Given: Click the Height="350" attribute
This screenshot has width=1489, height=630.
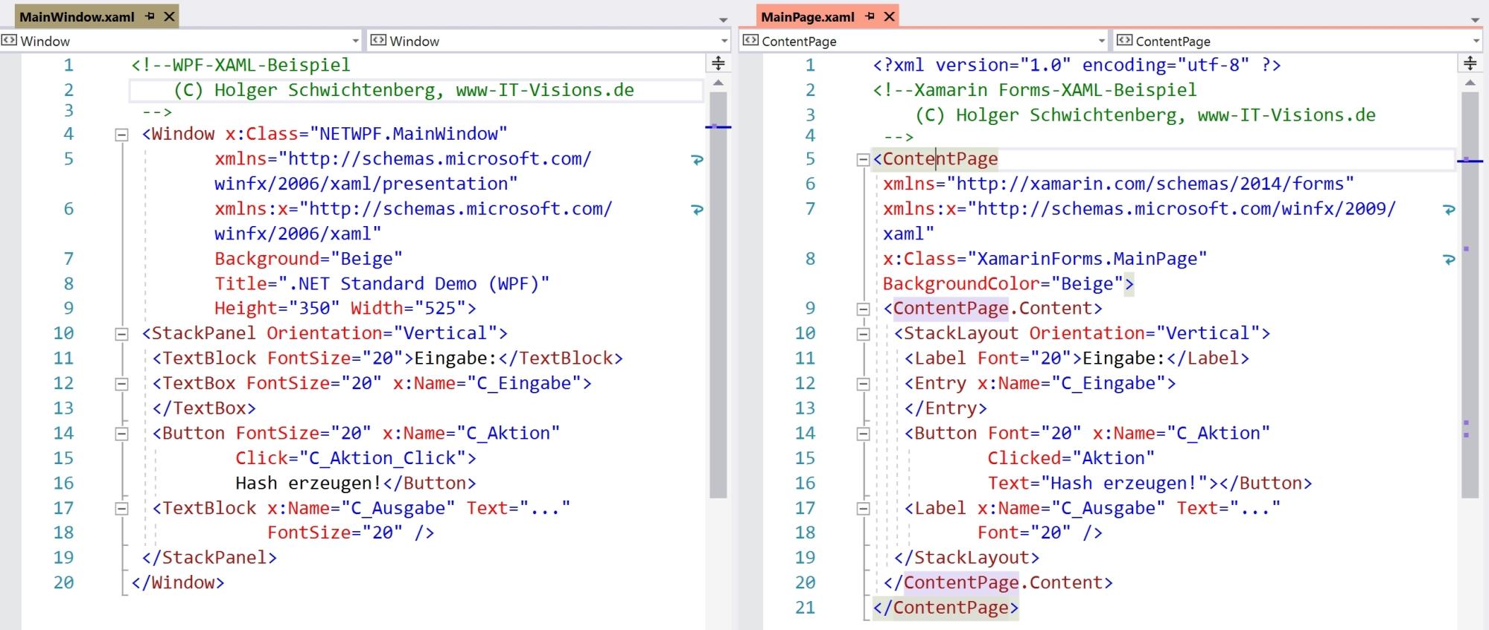Looking at the screenshot, I should 277,308.
